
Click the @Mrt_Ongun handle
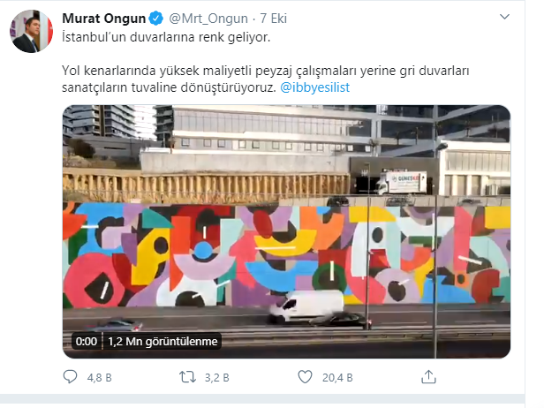click(x=208, y=19)
